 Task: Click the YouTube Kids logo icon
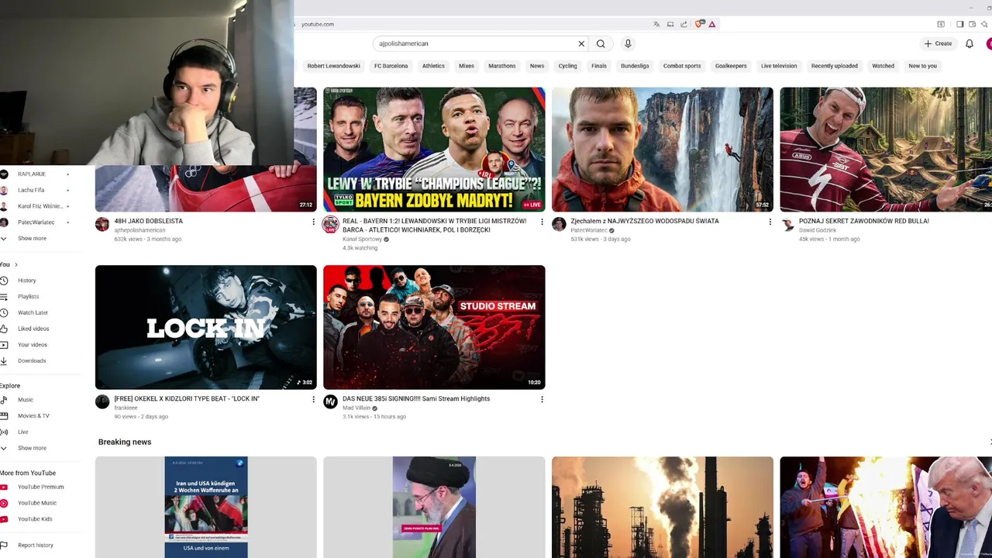click(x=4, y=519)
